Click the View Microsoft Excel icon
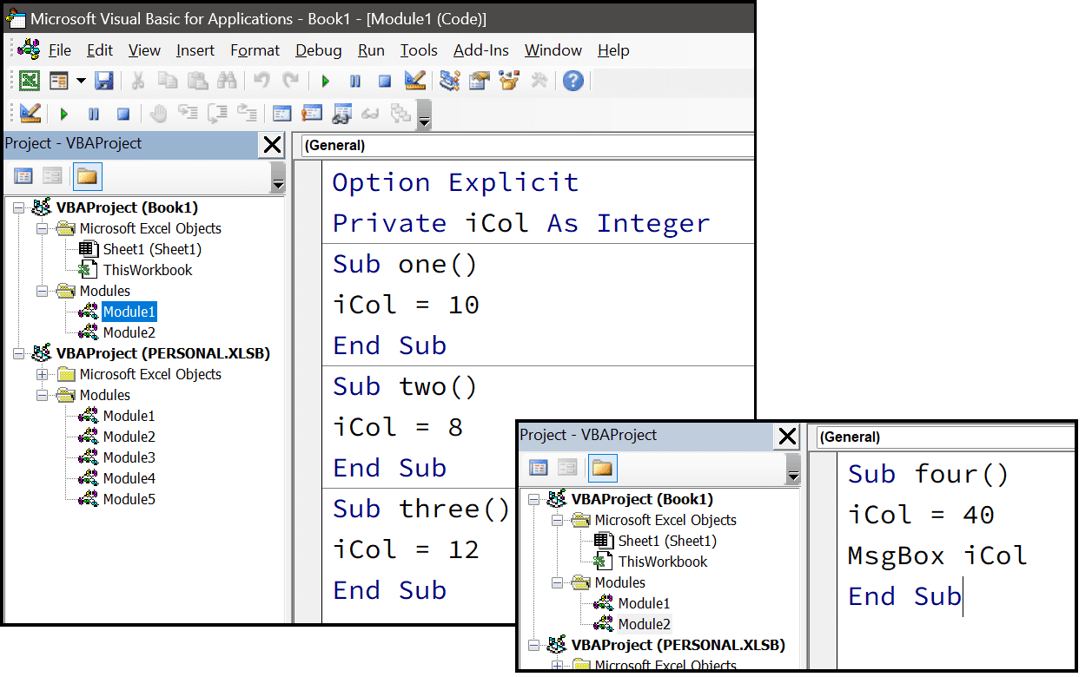Screen dimensions: 1092x677 [x=26, y=80]
